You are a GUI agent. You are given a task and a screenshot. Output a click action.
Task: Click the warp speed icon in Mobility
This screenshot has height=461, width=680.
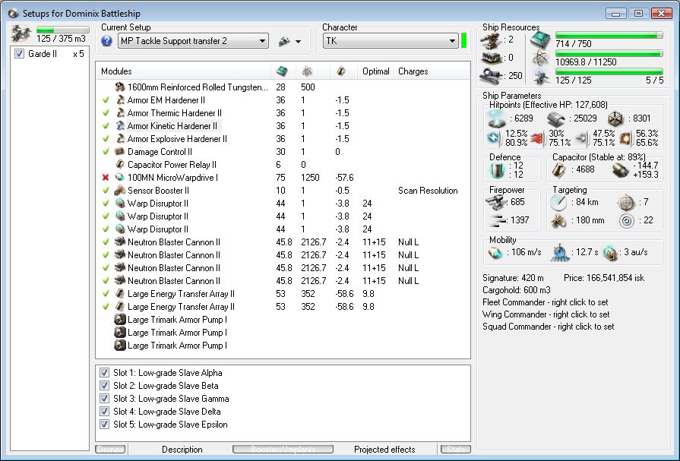(x=610, y=253)
